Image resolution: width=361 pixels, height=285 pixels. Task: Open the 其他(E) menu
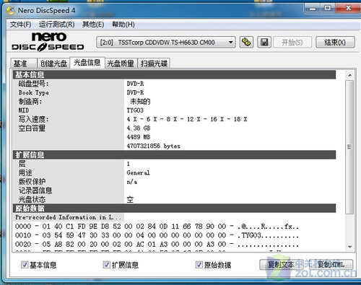coord(93,25)
